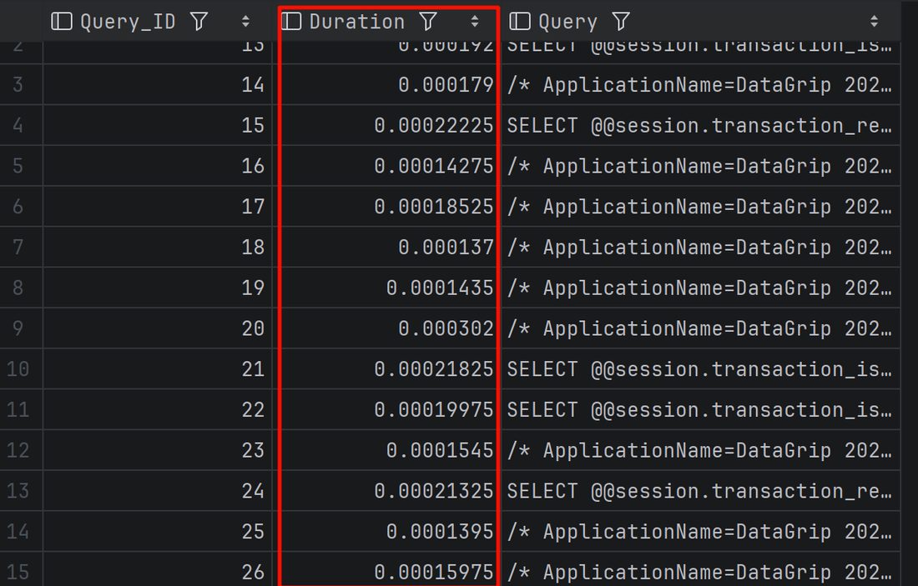This screenshot has height=586, width=918.
Task: Select row number 12 in the gutter
Action: 18,450
